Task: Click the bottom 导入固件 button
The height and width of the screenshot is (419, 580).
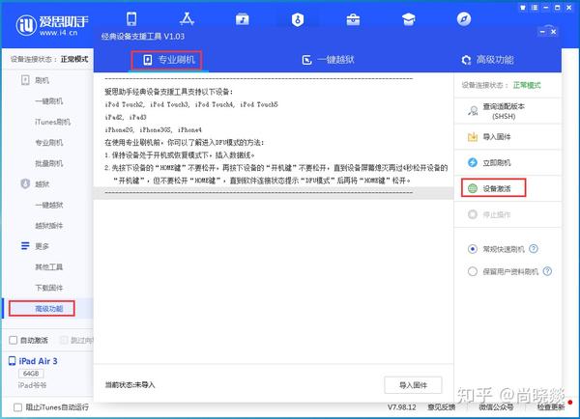Action: (x=413, y=385)
